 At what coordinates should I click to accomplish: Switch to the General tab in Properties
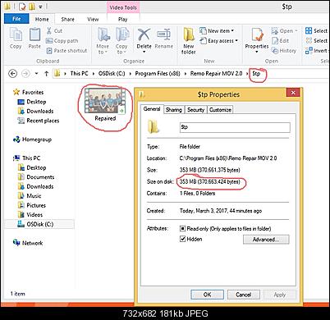(152, 109)
